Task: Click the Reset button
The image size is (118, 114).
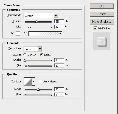Action: pos(102,14)
